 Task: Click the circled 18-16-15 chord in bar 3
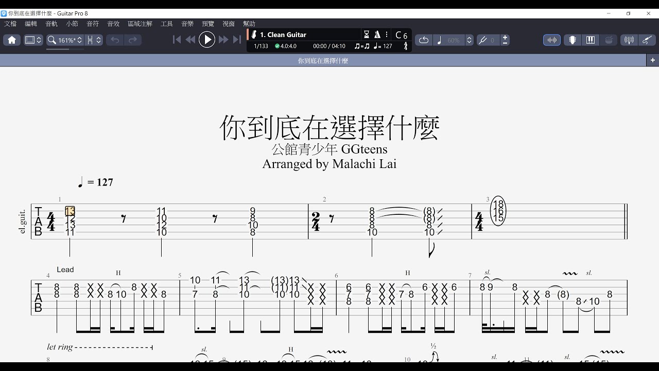point(498,211)
